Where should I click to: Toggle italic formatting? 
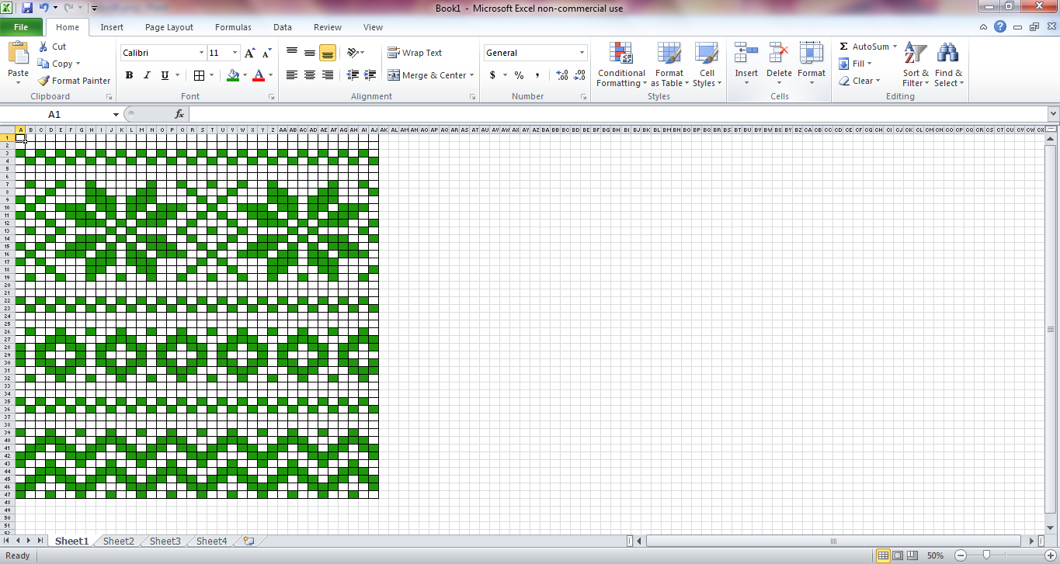click(x=146, y=75)
